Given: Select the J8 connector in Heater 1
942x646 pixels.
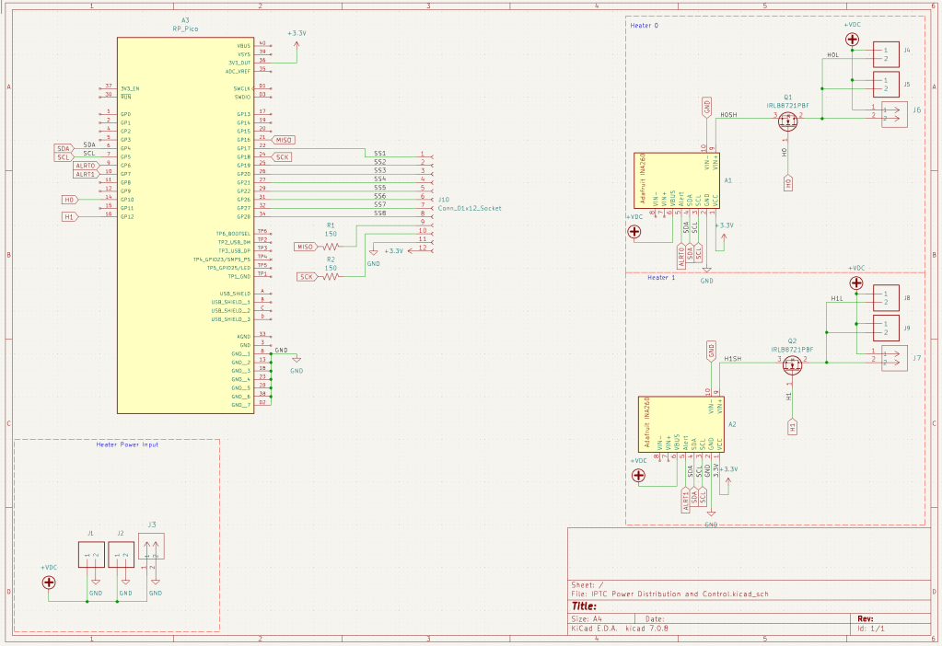Looking at the screenshot, I should pos(886,299).
